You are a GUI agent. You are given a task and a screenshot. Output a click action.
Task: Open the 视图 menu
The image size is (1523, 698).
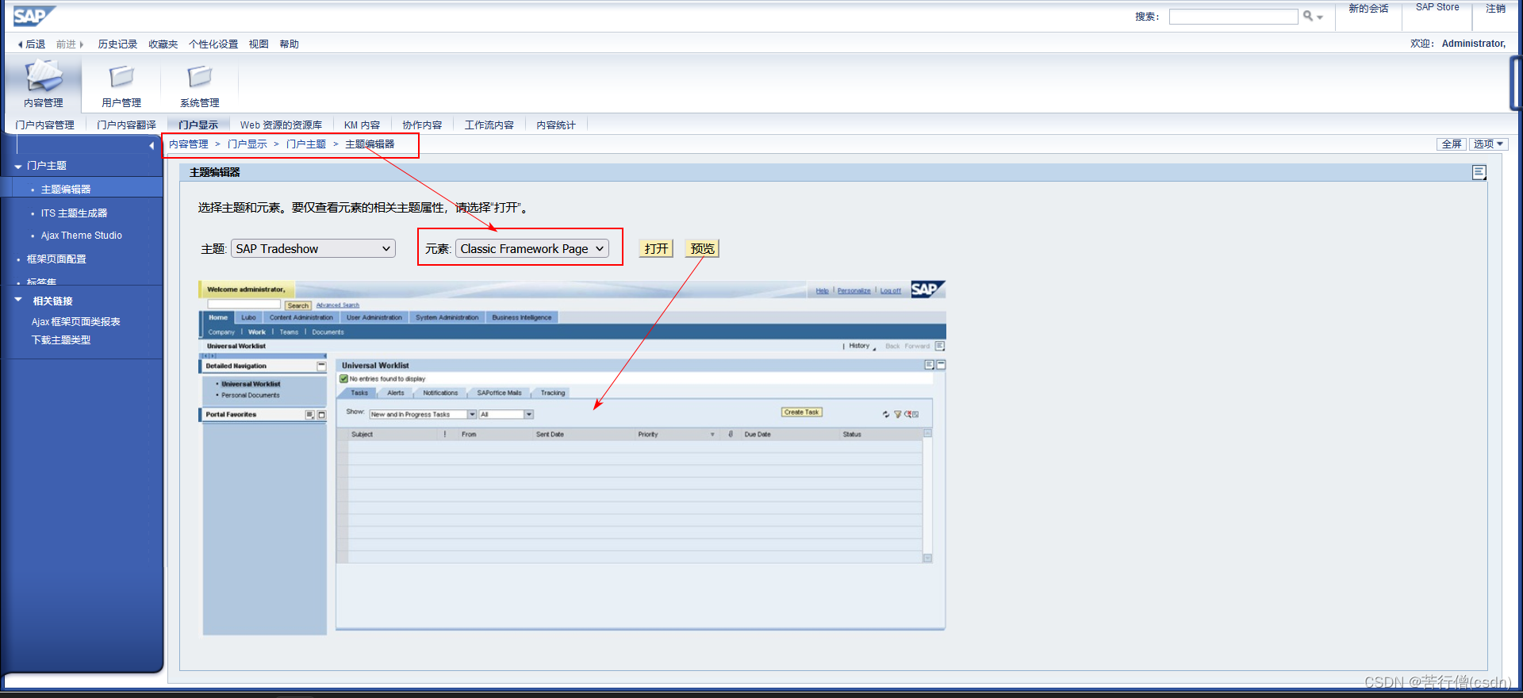tap(259, 44)
